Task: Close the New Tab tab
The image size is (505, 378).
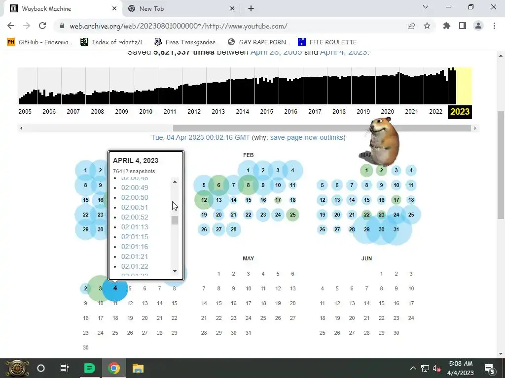Action: (x=232, y=9)
